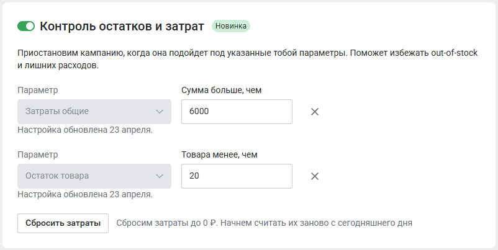
Task: Click the description text mentioning out-of-stock
Action: click(247, 59)
